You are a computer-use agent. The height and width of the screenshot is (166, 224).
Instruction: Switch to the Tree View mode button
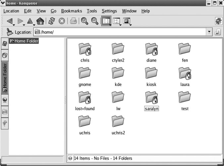point(116,21)
